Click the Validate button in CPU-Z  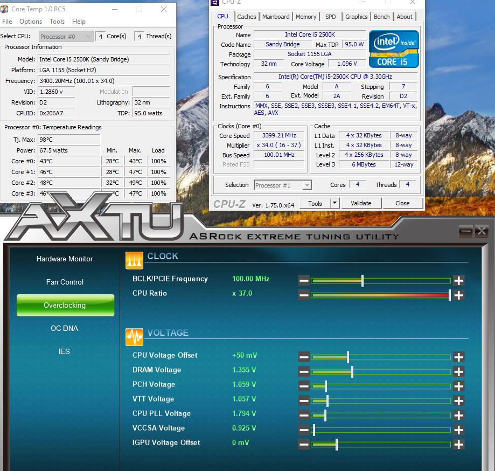361,203
